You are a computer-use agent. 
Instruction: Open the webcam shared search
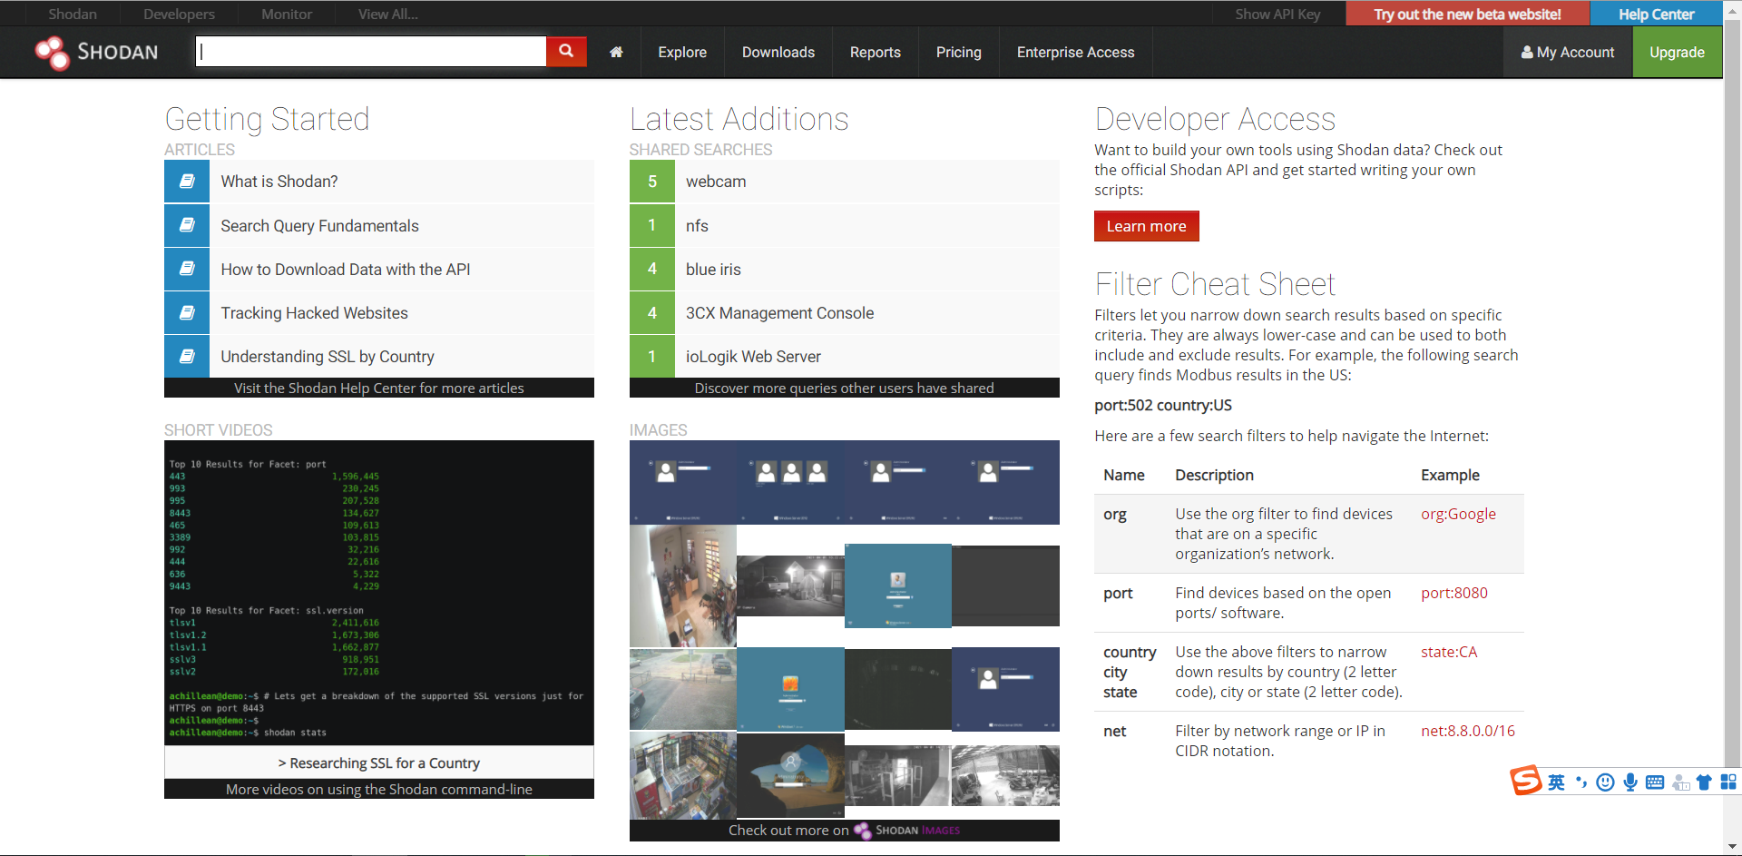click(x=845, y=182)
